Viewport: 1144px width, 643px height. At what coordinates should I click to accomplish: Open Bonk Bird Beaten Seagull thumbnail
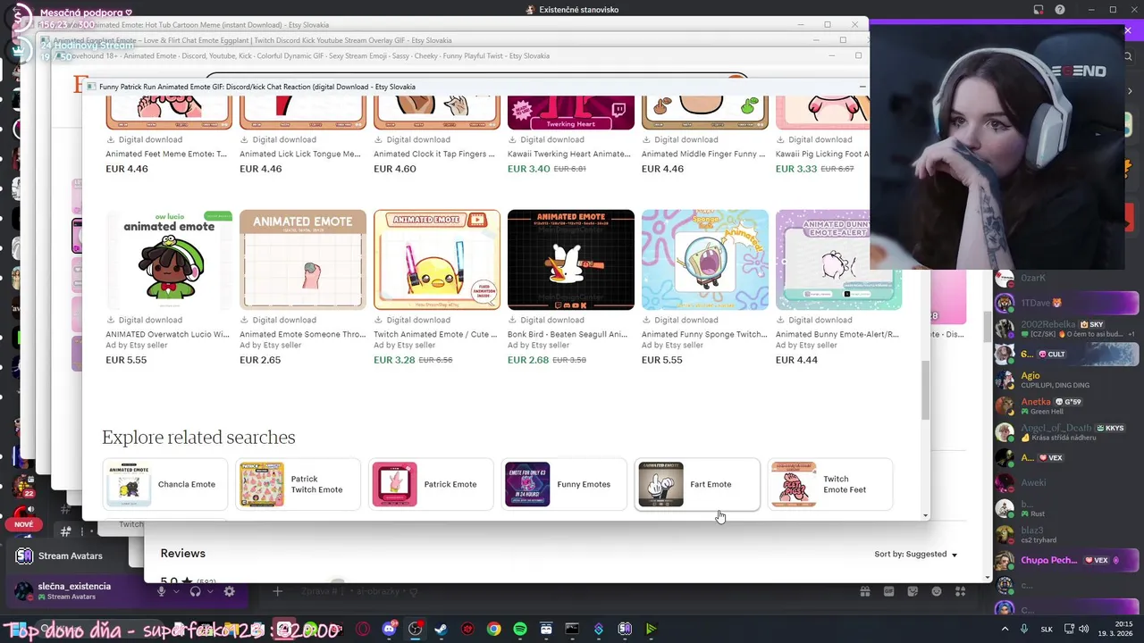pos(571,260)
